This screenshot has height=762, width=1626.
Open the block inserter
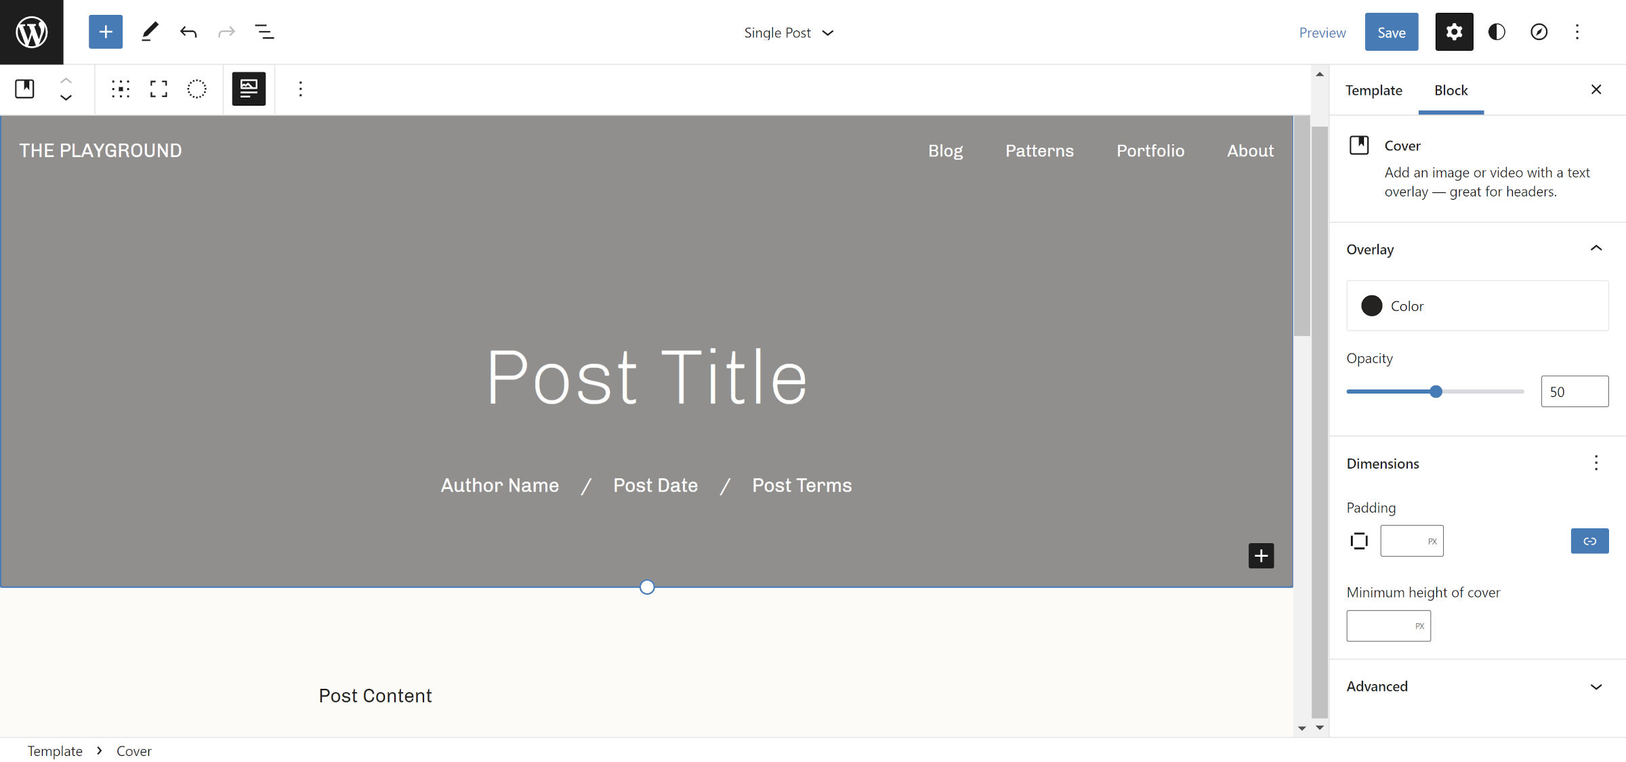(x=106, y=31)
